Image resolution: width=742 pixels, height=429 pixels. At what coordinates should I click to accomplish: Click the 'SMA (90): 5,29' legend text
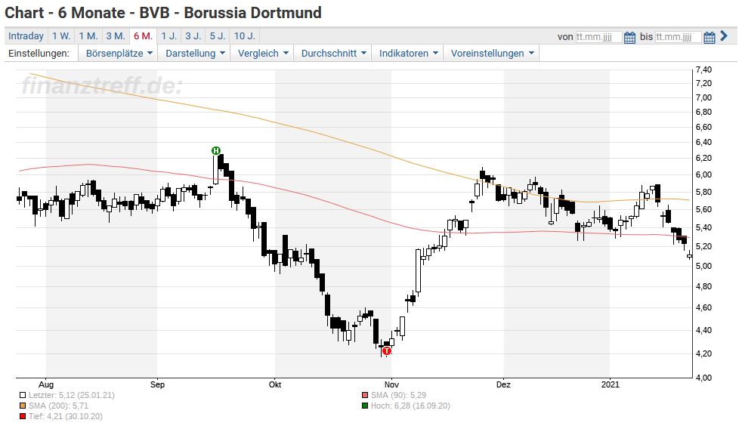tap(398, 396)
